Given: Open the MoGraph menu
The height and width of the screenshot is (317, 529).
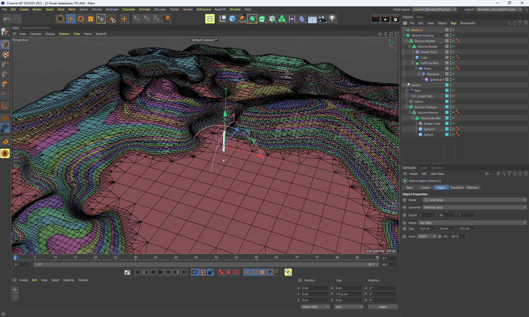Looking at the screenshot, I should tap(112, 9).
